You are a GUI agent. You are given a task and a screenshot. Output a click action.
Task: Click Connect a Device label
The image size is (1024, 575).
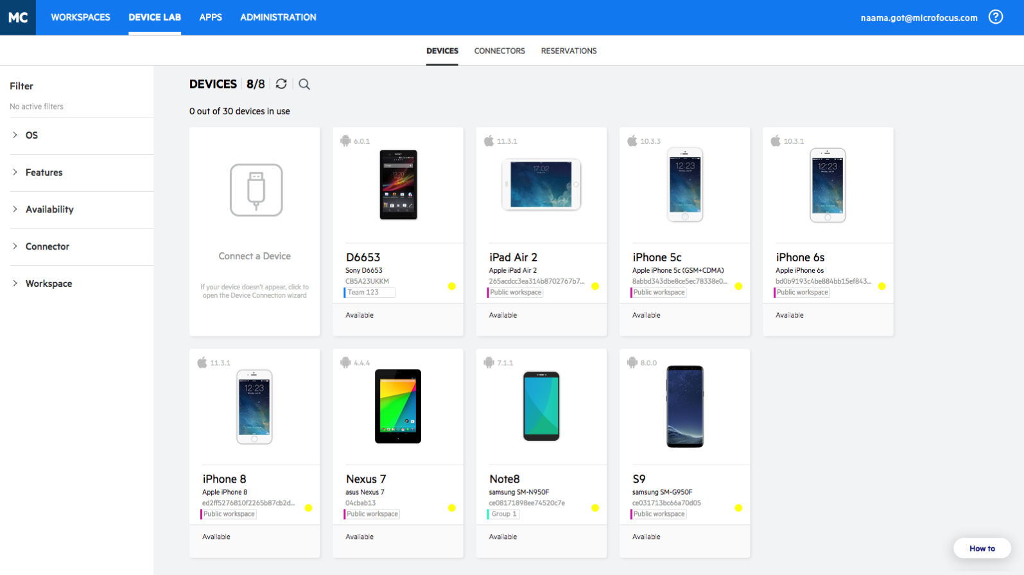pyautogui.click(x=255, y=256)
